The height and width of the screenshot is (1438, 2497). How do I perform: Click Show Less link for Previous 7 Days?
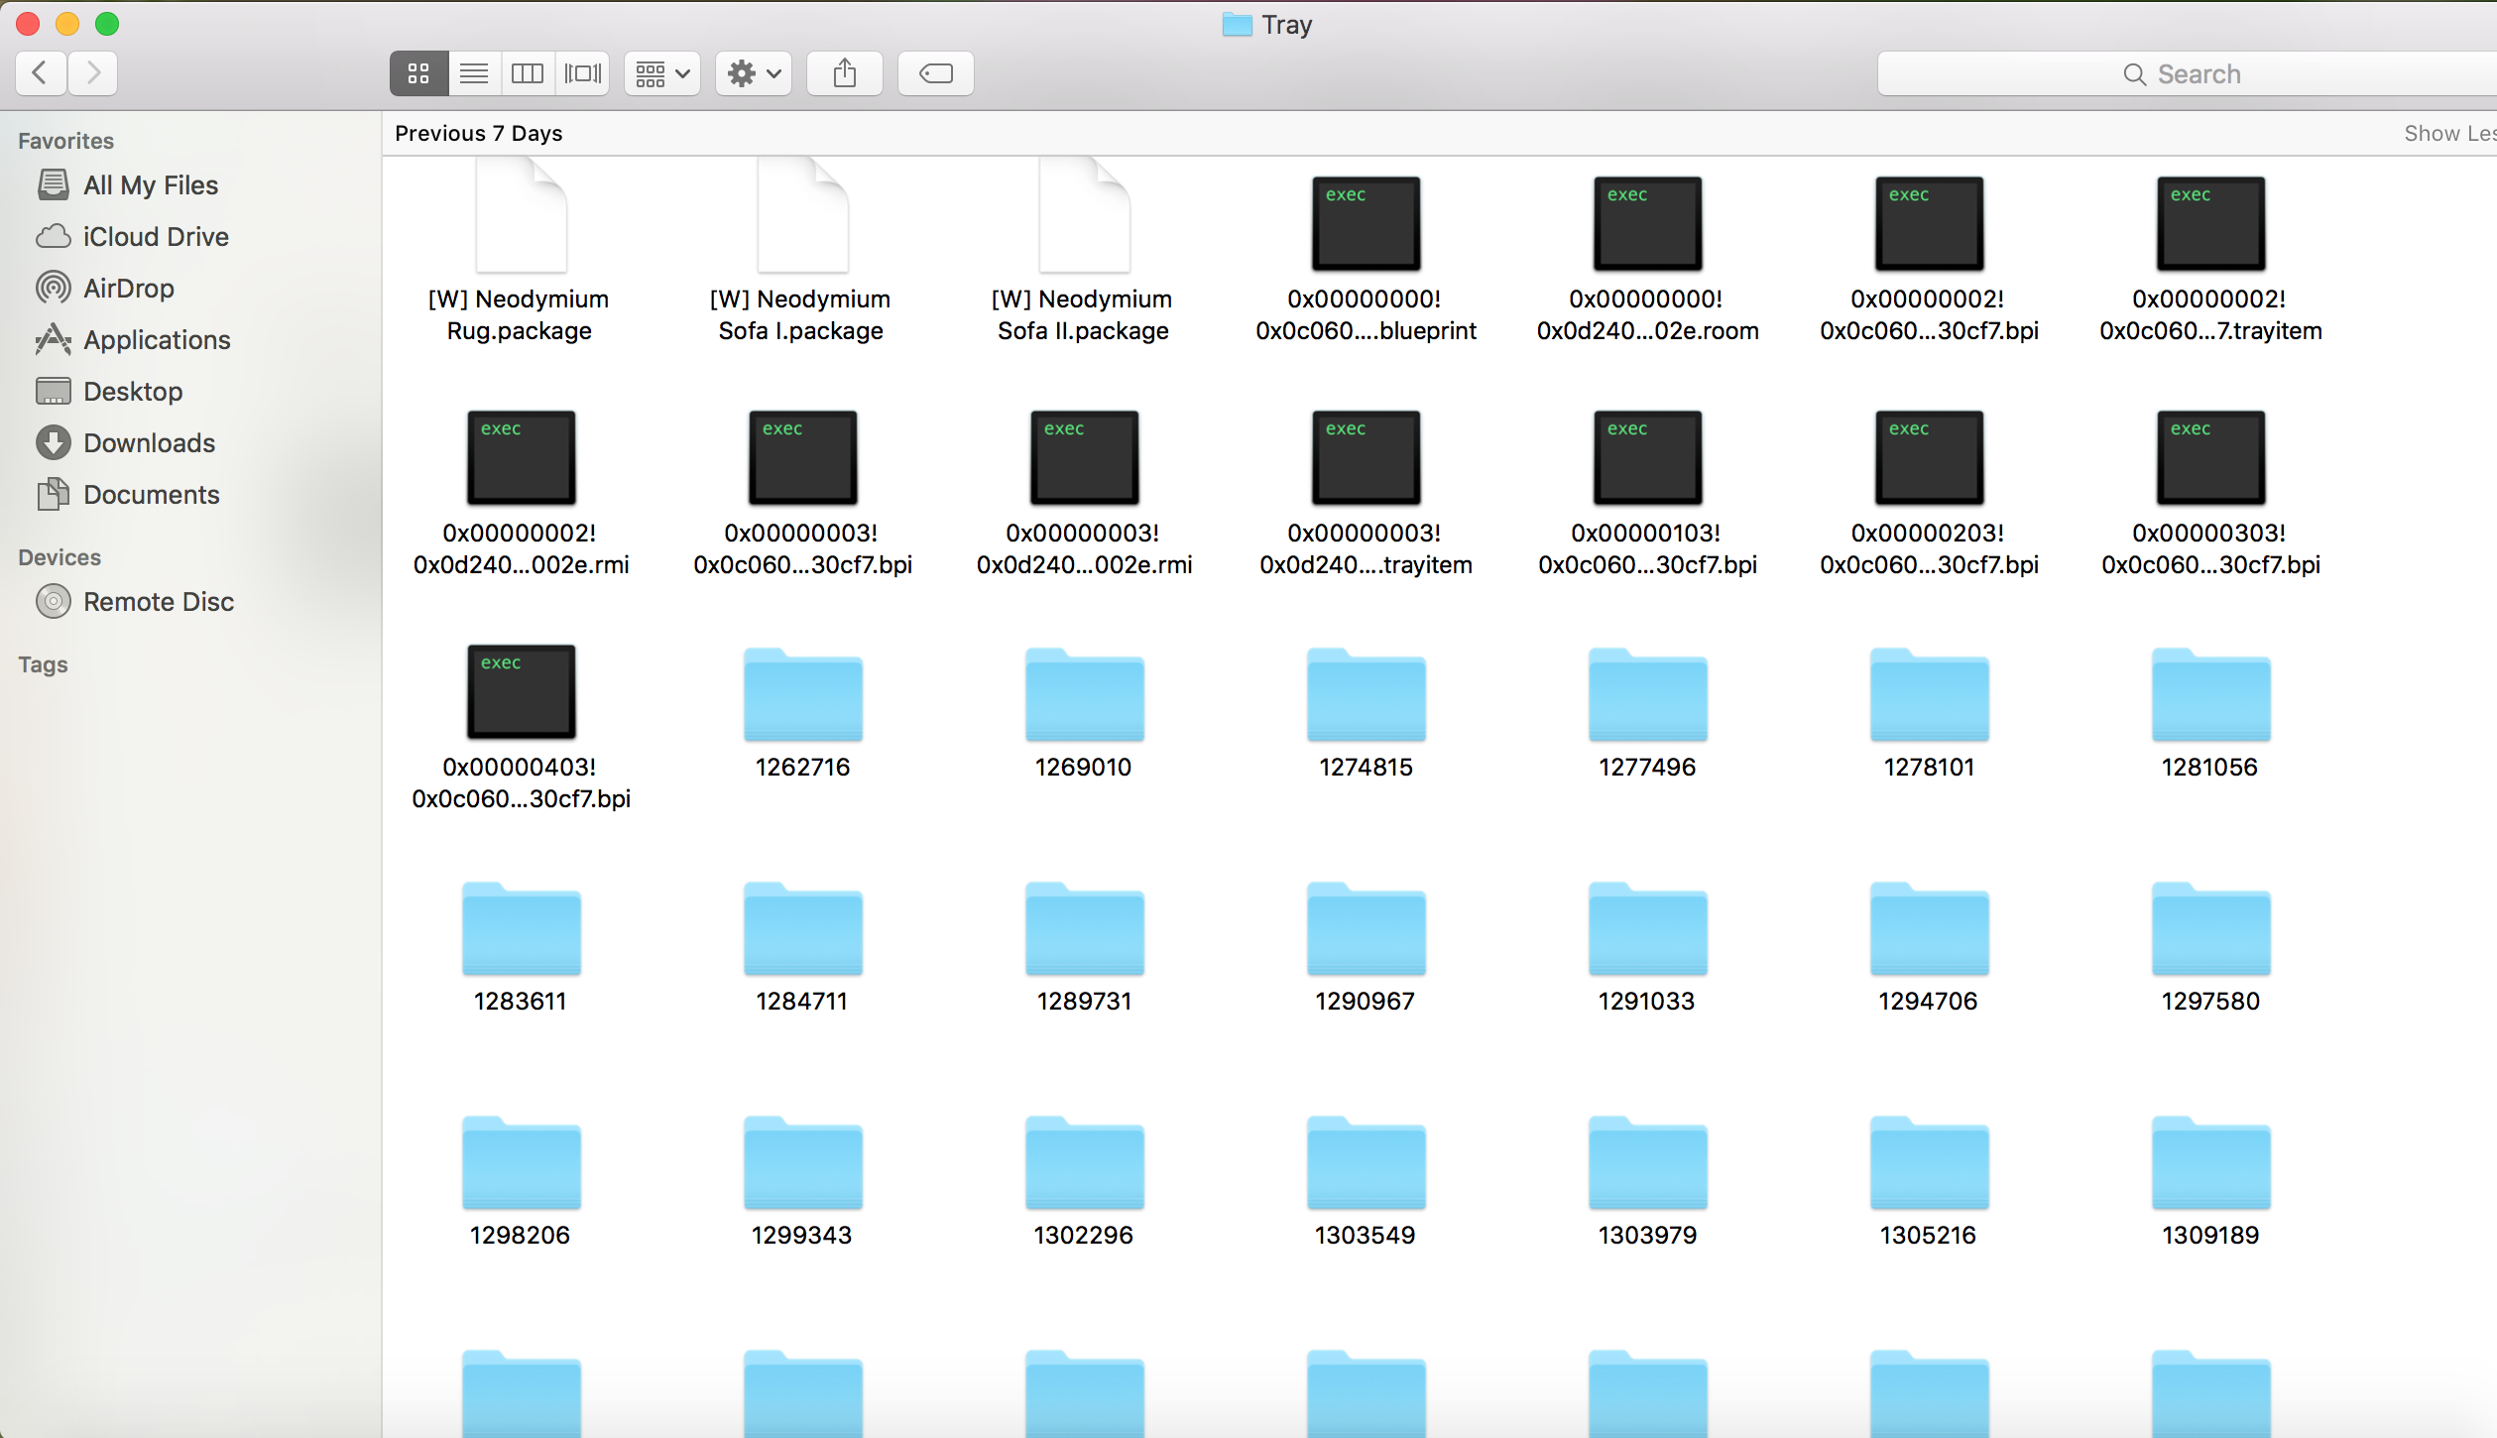(2447, 133)
